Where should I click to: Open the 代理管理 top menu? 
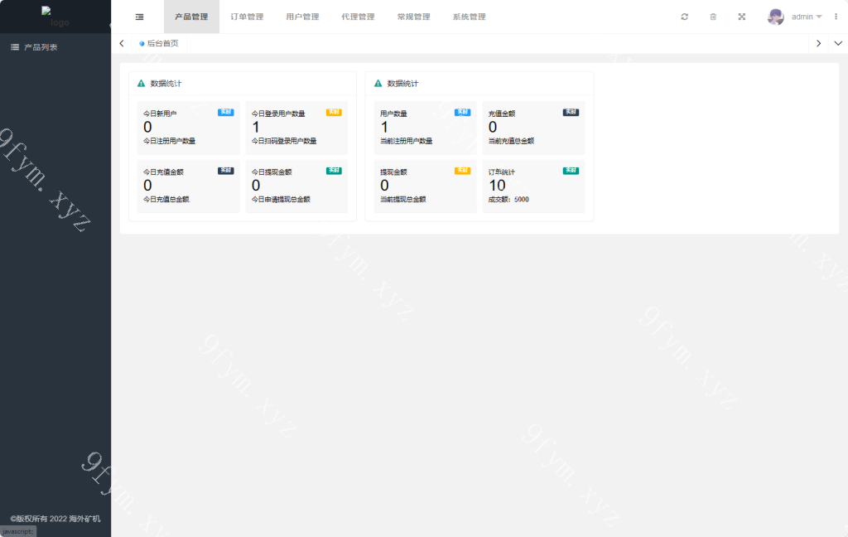click(358, 17)
